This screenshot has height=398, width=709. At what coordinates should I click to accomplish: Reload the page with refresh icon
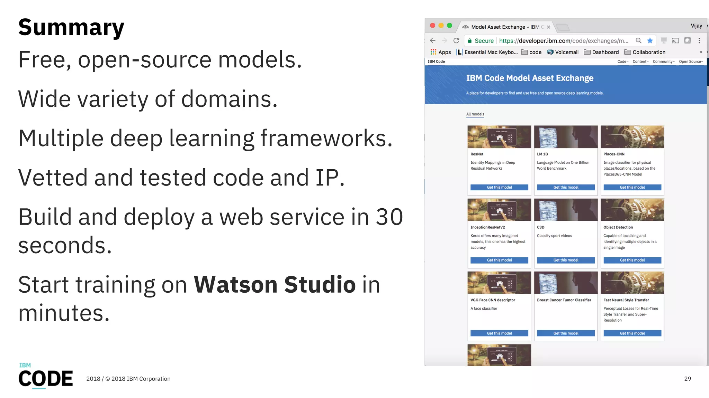click(x=456, y=40)
